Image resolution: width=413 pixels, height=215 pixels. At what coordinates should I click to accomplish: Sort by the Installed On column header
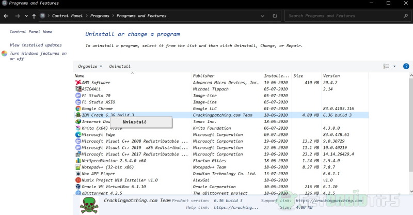(x=277, y=75)
